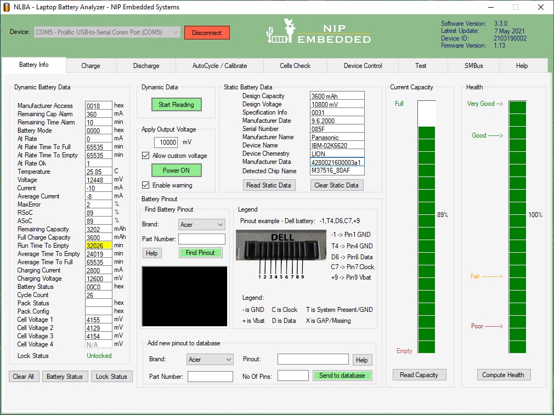The width and height of the screenshot is (554, 415).
Task: Click the Voltage value field
Action: point(99,180)
